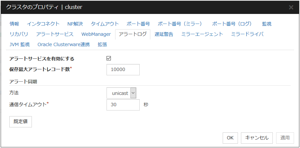Click the 通信タイムアウト input field

tap(123, 105)
